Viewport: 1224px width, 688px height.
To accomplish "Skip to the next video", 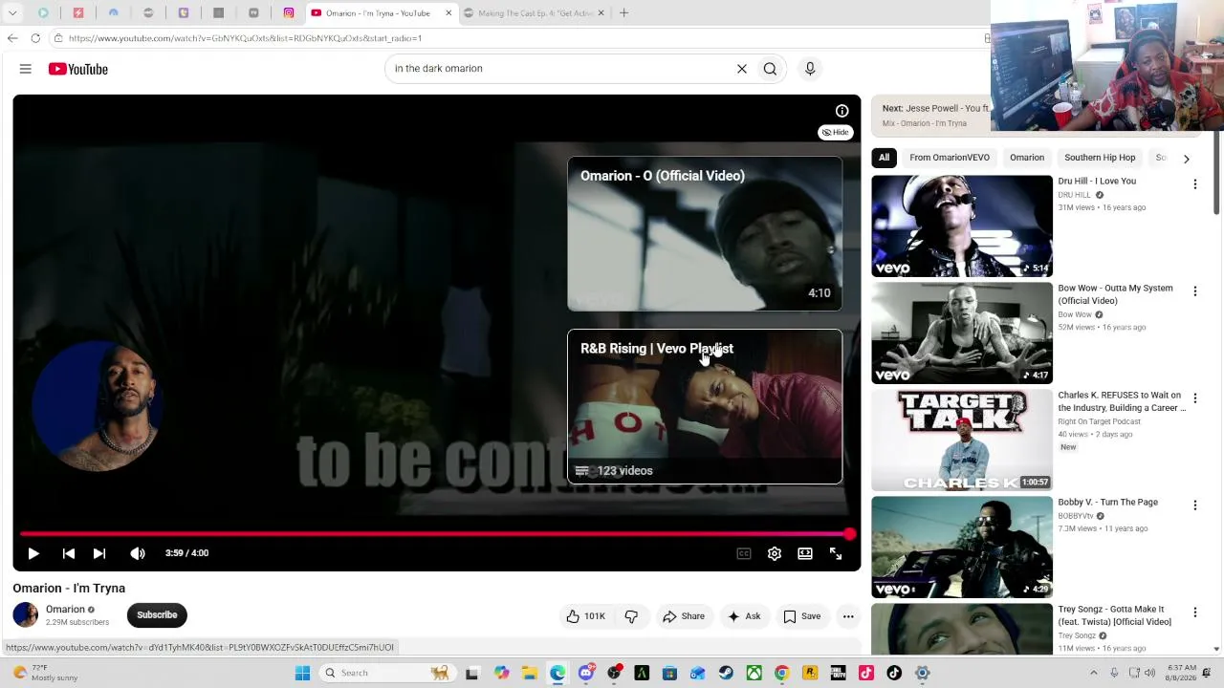I will point(99,553).
